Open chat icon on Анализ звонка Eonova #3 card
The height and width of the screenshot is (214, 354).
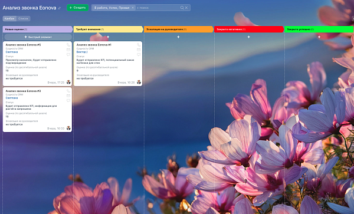(x=68, y=101)
